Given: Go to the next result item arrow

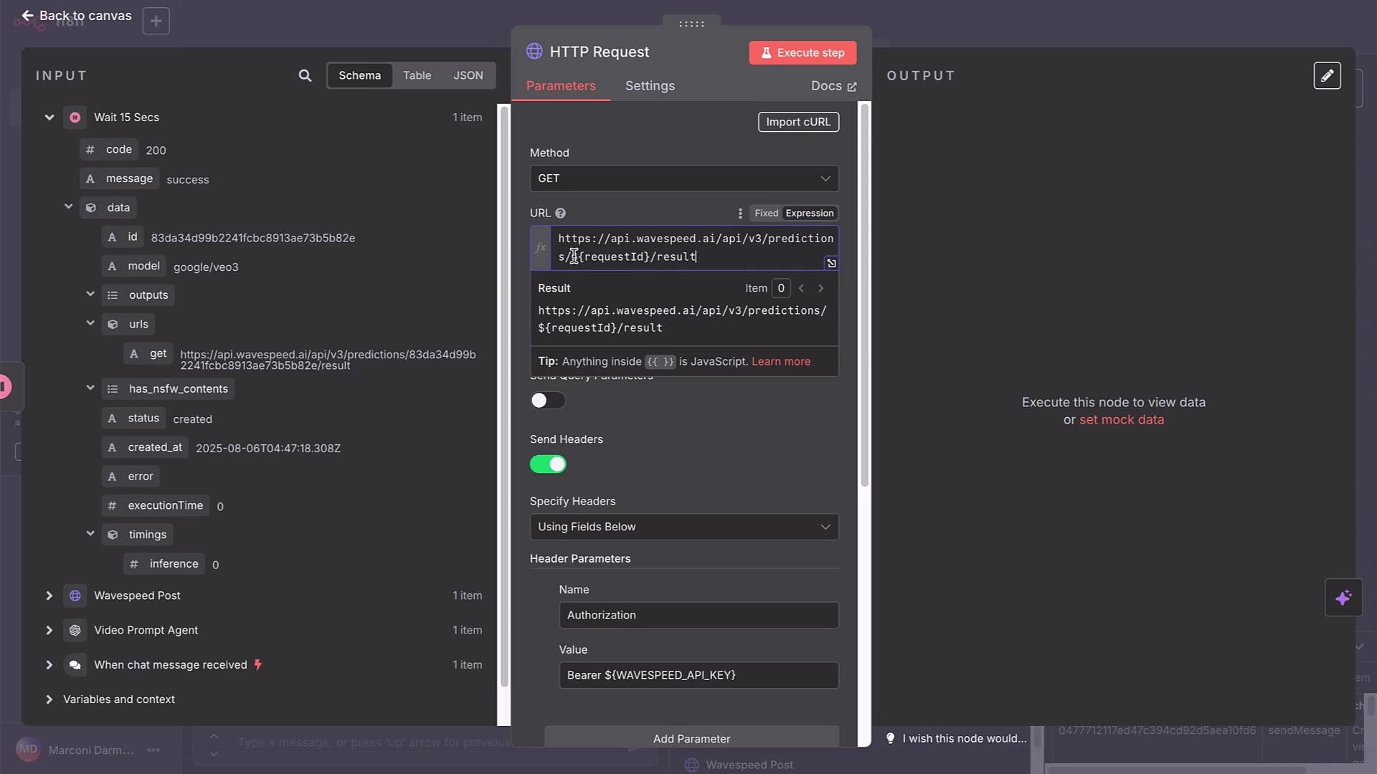Looking at the screenshot, I should click(821, 288).
